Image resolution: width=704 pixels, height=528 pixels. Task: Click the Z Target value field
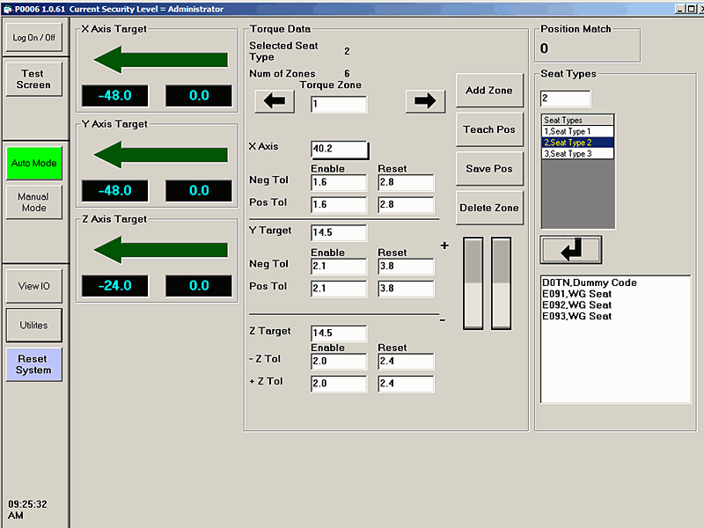339,334
